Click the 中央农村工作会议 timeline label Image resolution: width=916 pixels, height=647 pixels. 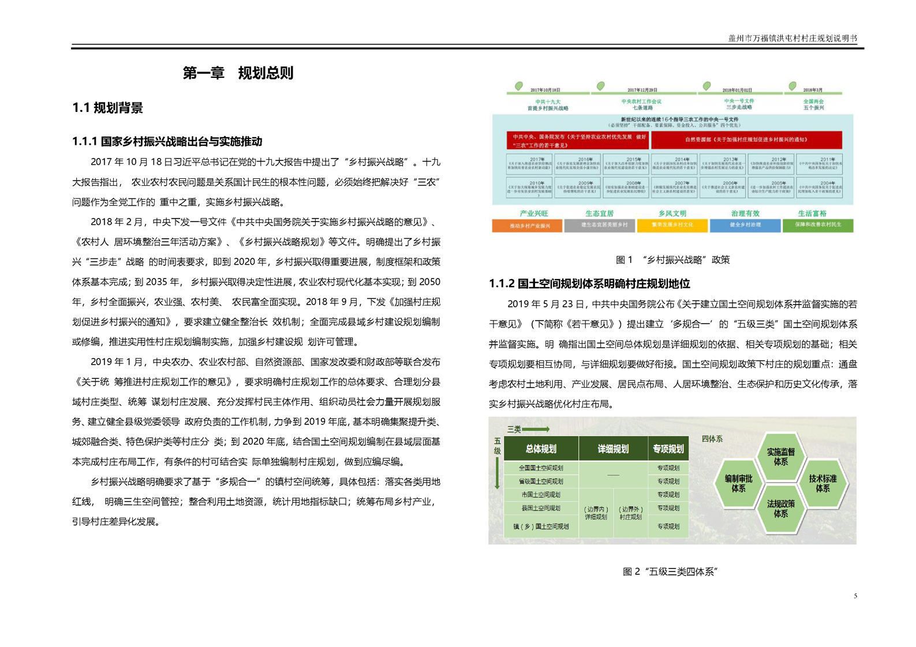pyautogui.click(x=641, y=101)
